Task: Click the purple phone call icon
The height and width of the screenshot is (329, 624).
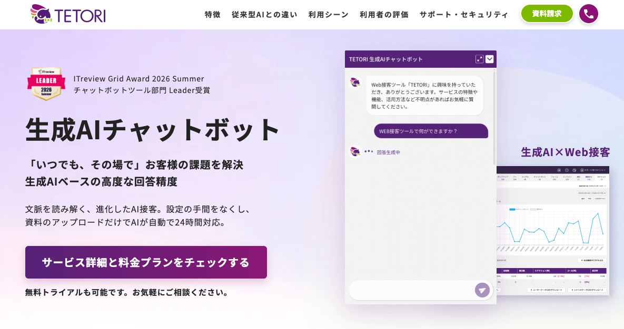Action: click(x=589, y=14)
